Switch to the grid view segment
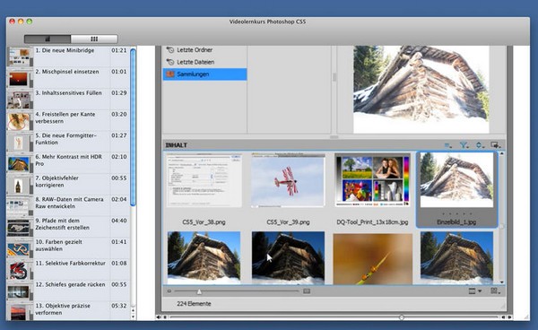 (x=94, y=39)
